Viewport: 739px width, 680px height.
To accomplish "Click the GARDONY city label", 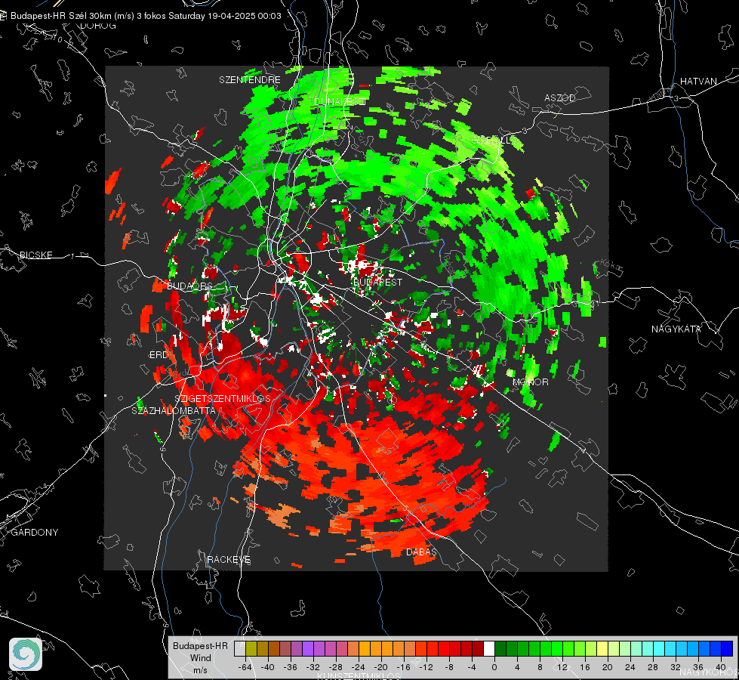I will (35, 533).
